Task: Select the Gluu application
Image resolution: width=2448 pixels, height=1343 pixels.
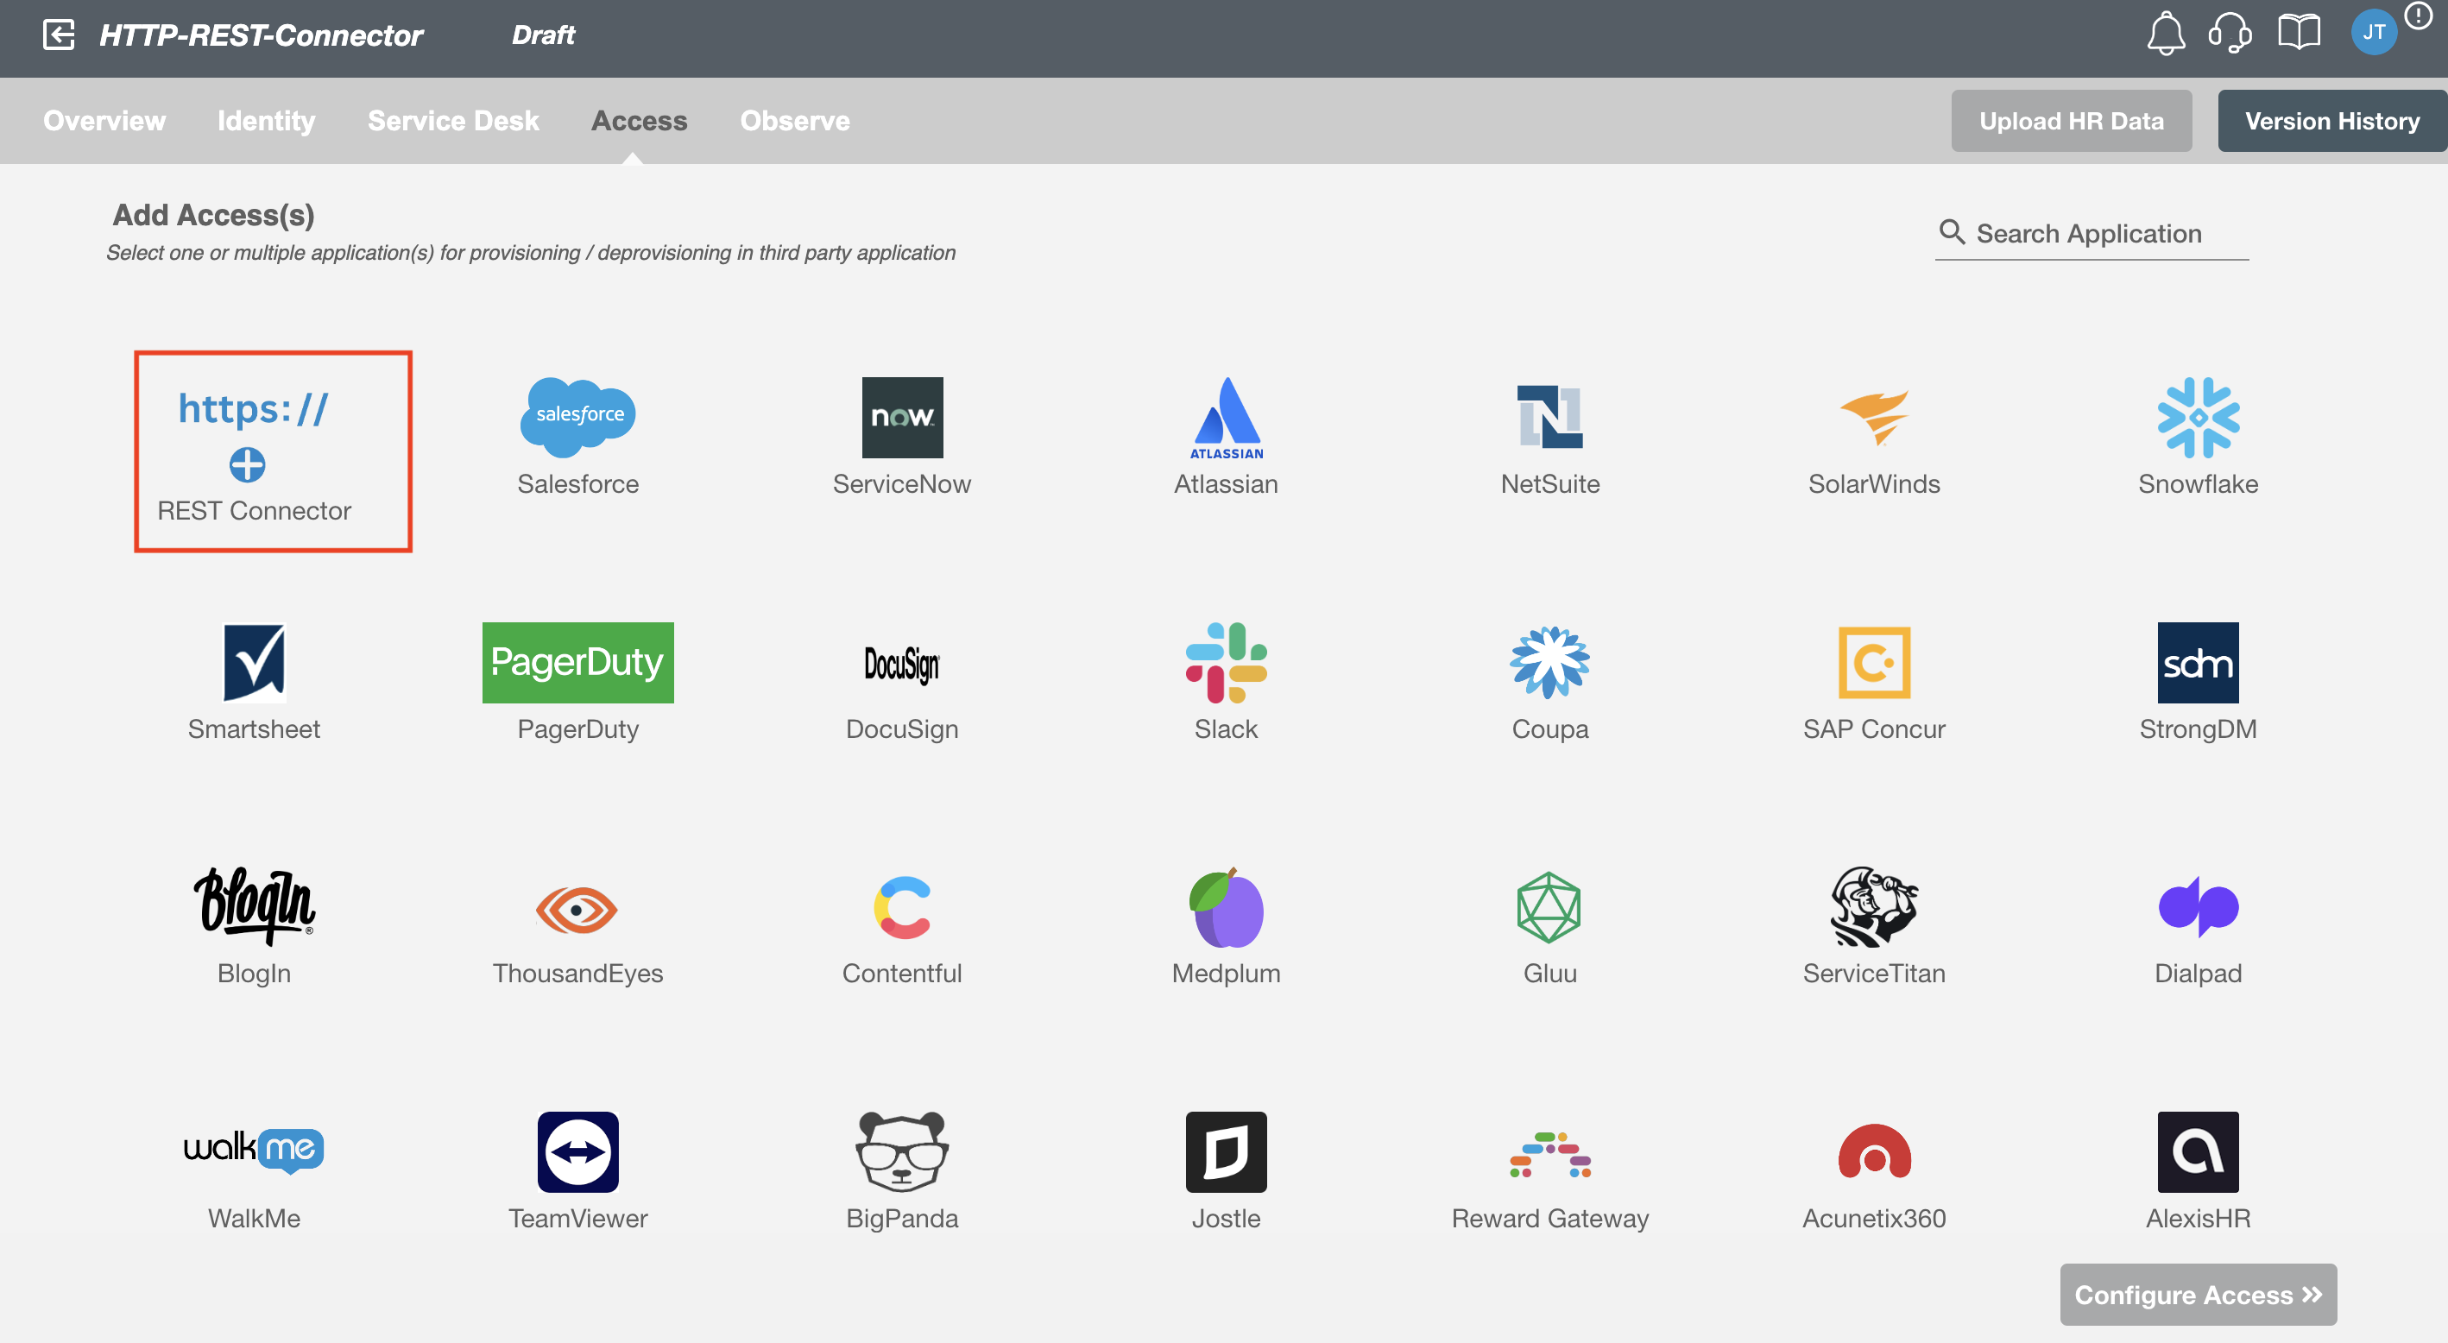Action: [x=1550, y=927]
